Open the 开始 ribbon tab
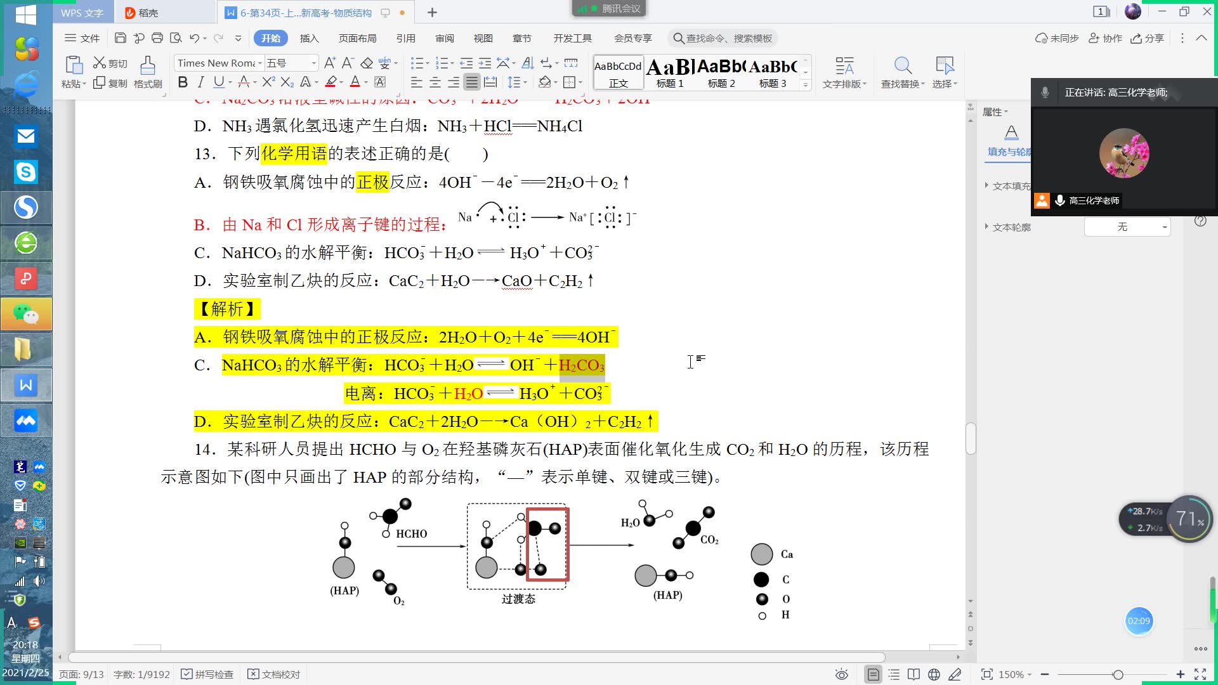1218x685 pixels. pos(268,37)
